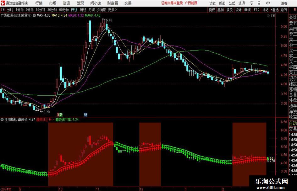Click the 统计 statistics toolbar button
This screenshot has width=297, height=191.
(x=239, y=10)
